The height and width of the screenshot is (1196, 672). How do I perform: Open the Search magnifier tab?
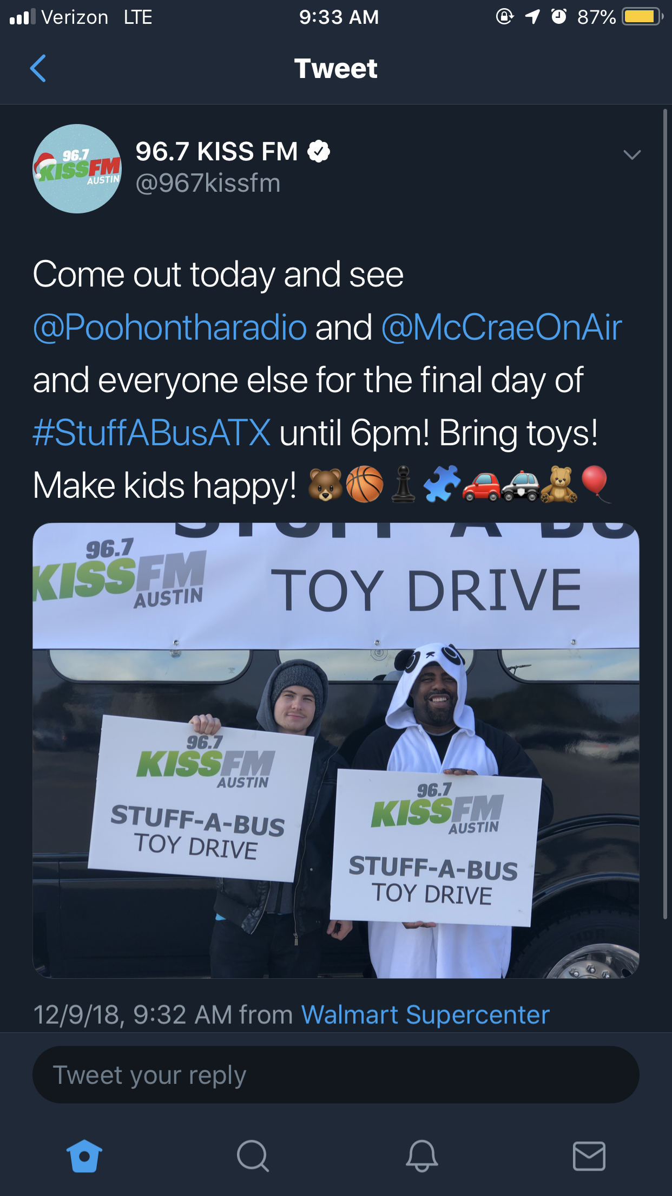click(253, 1156)
